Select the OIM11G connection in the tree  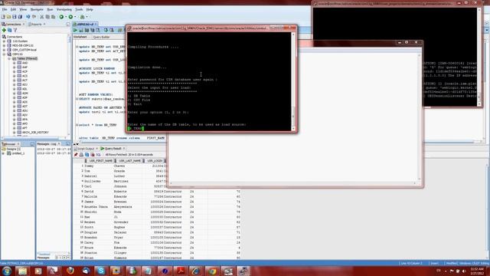pos(17,54)
